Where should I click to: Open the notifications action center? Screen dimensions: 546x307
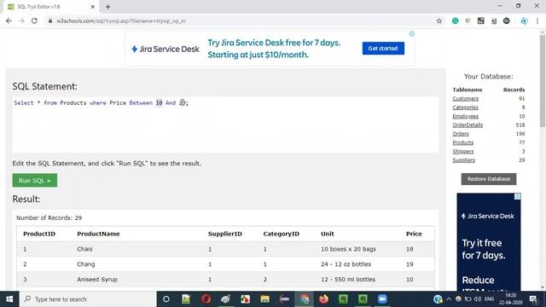[x=533, y=299]
